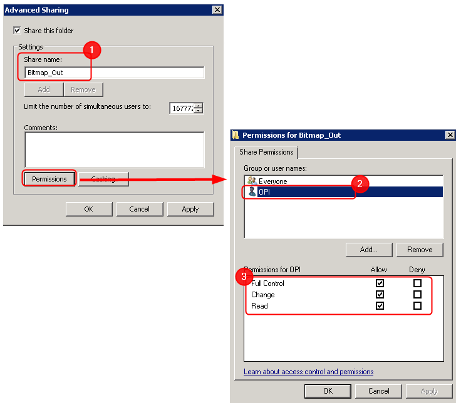The image size is (456, 403).
Task: Close the Permissions for Bitmap_Out dialog
Action: coord(449,135)
